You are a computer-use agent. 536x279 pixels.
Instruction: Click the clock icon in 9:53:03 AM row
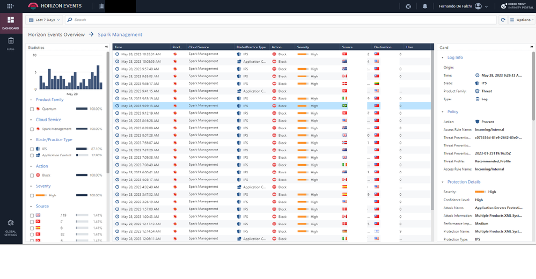point(118,76)
